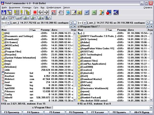
Task: Click right panel scrollbar up arrow
Action: [x=151, y=33]
